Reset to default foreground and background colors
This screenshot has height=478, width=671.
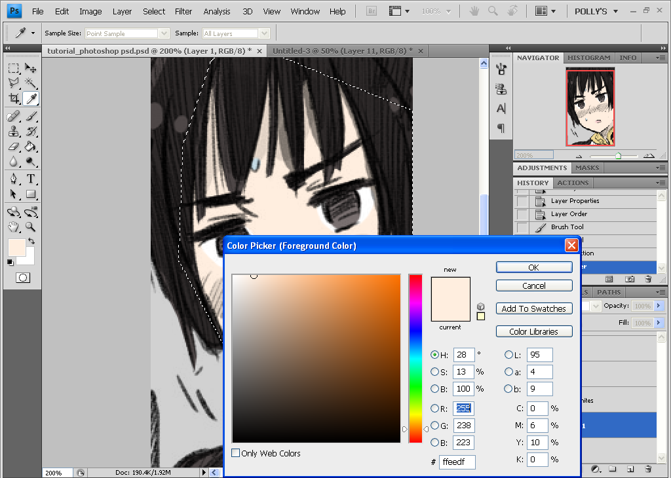coord(10,262)
